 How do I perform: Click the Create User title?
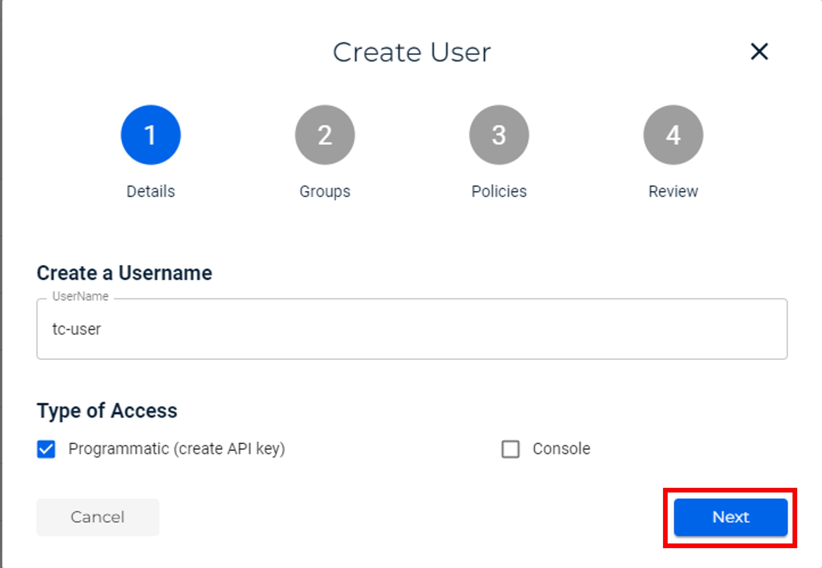(x=411, y=53)
